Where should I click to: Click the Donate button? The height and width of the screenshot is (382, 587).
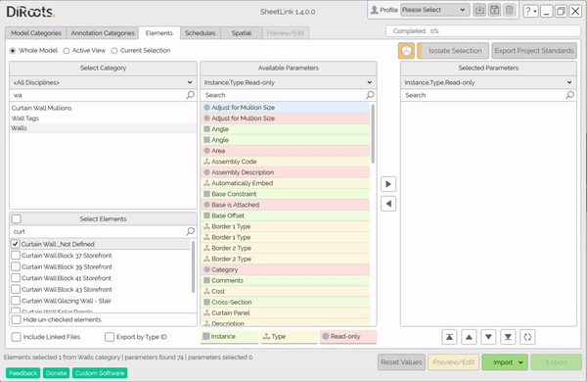tap(56, 373)
